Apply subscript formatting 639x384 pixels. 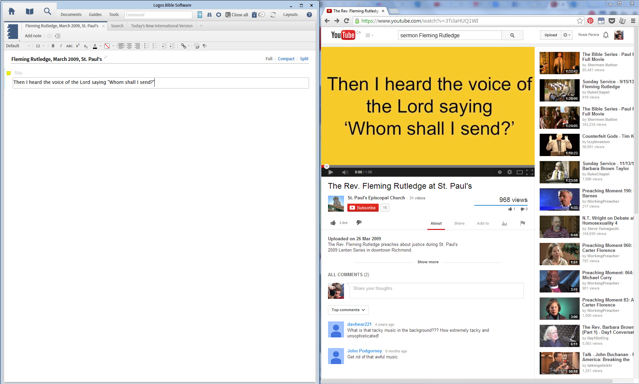86,46
